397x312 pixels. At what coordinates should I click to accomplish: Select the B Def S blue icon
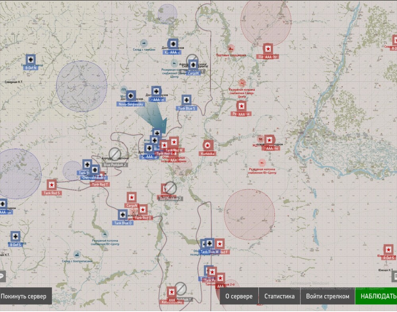pyautogui.click(x=15, y=236)
